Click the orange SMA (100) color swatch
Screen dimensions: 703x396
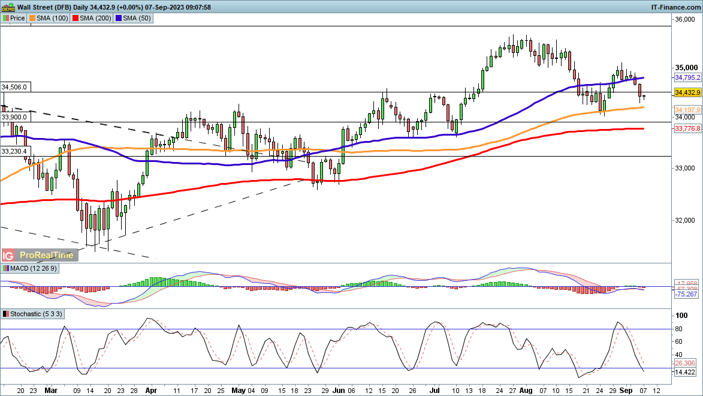pyautogui.click(x=33, y=18)
